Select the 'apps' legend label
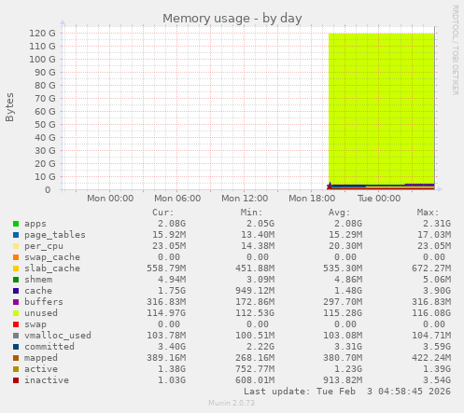464x413 pixels. 35,224
